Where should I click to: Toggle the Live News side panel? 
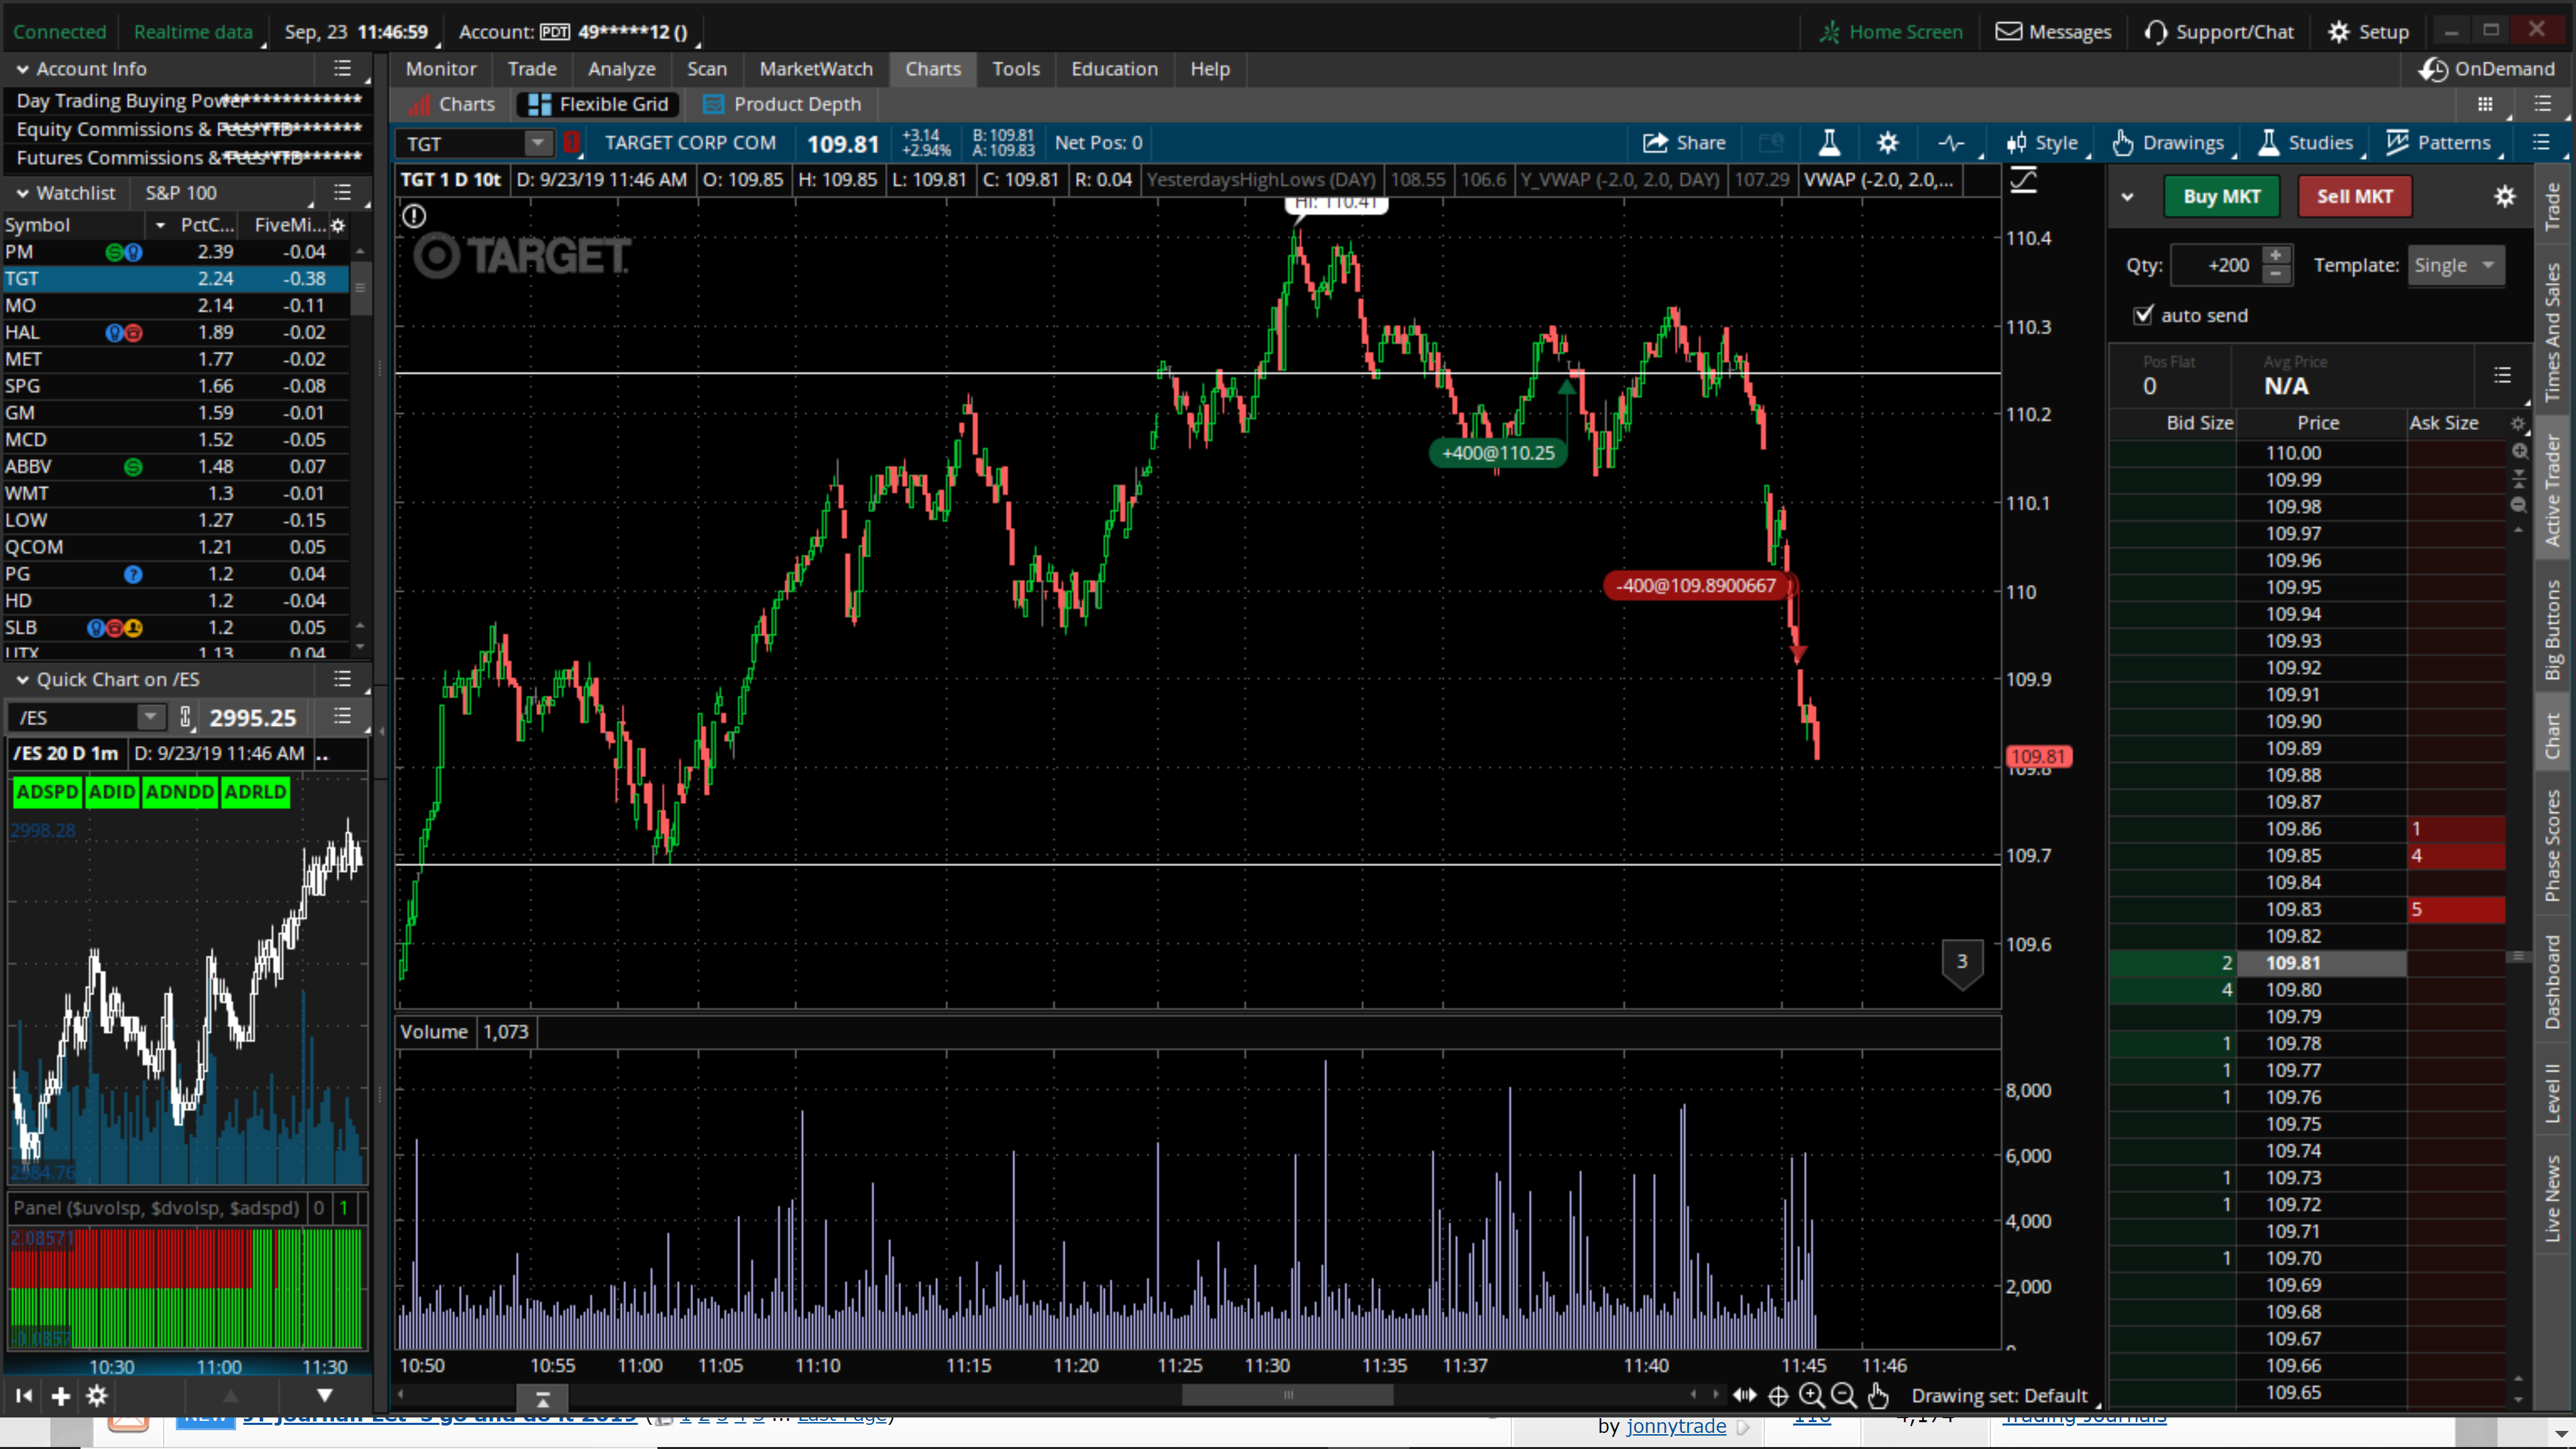[x=2554, y=1198]
